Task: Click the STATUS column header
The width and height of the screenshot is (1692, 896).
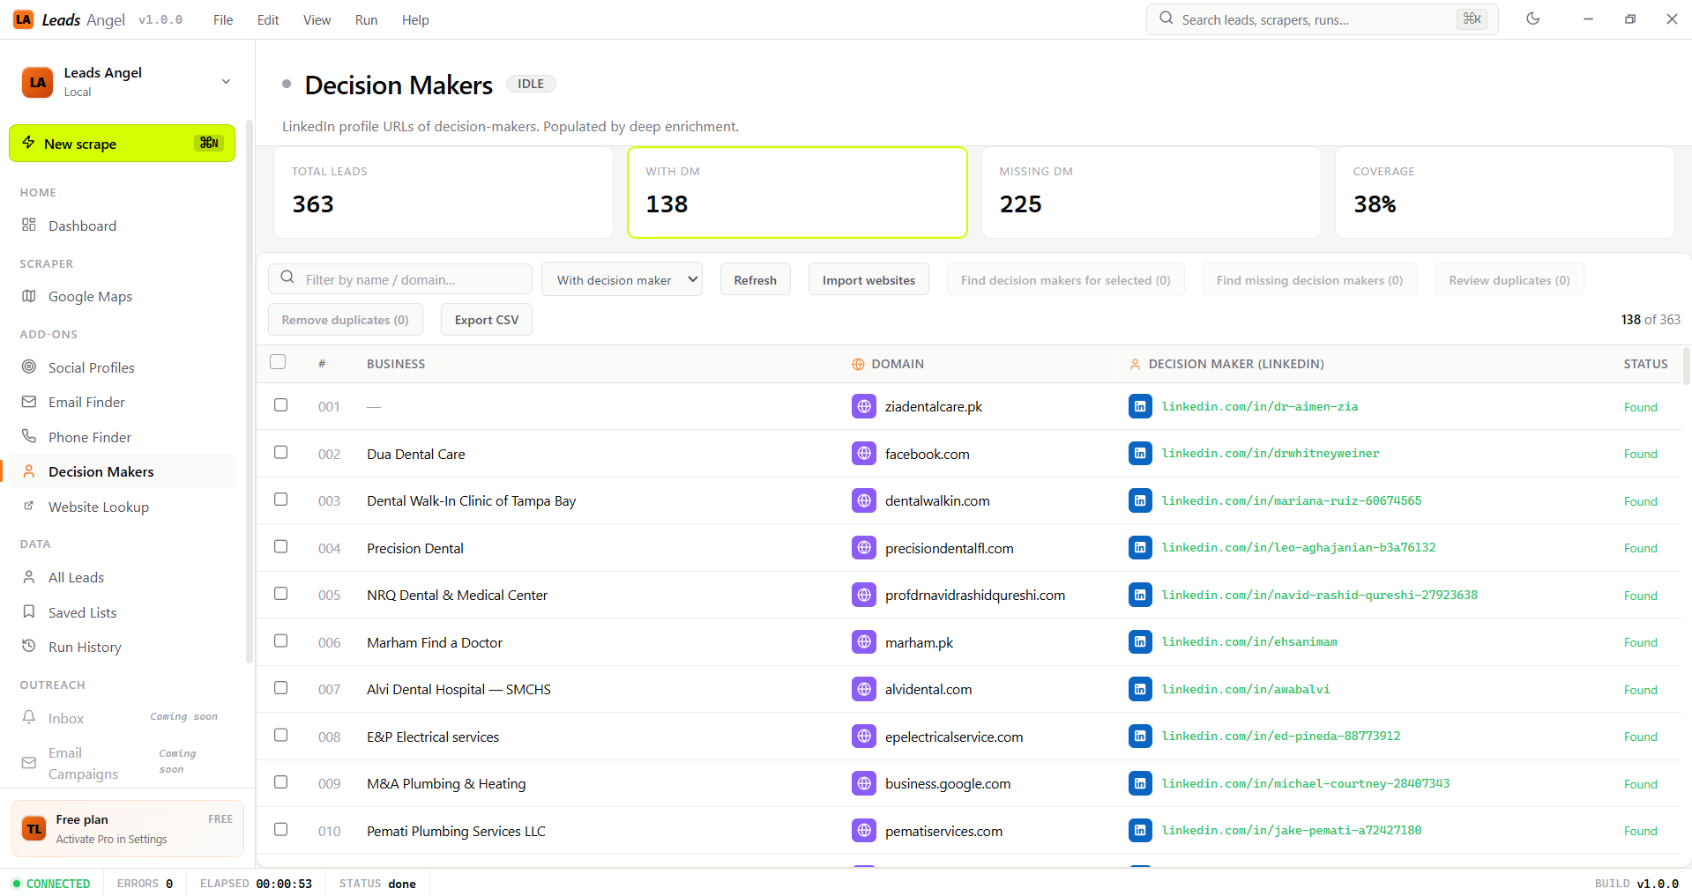Action: (1645, 363)
